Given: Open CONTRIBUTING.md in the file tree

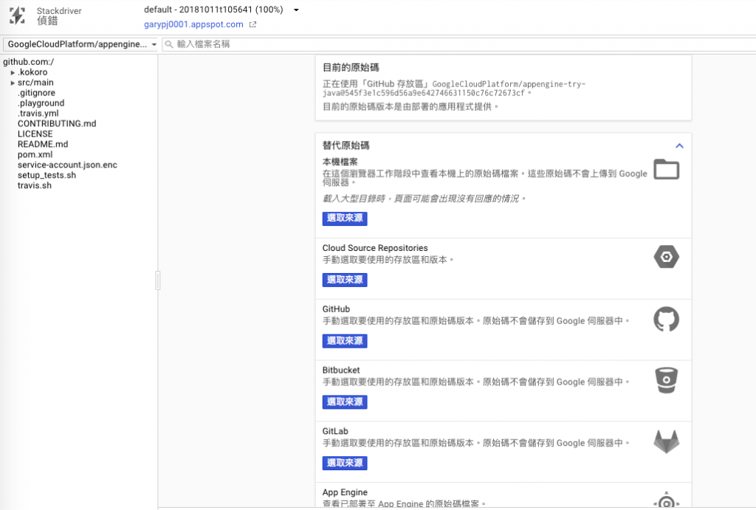Looking at the screenshot, I should click(57, 123).
